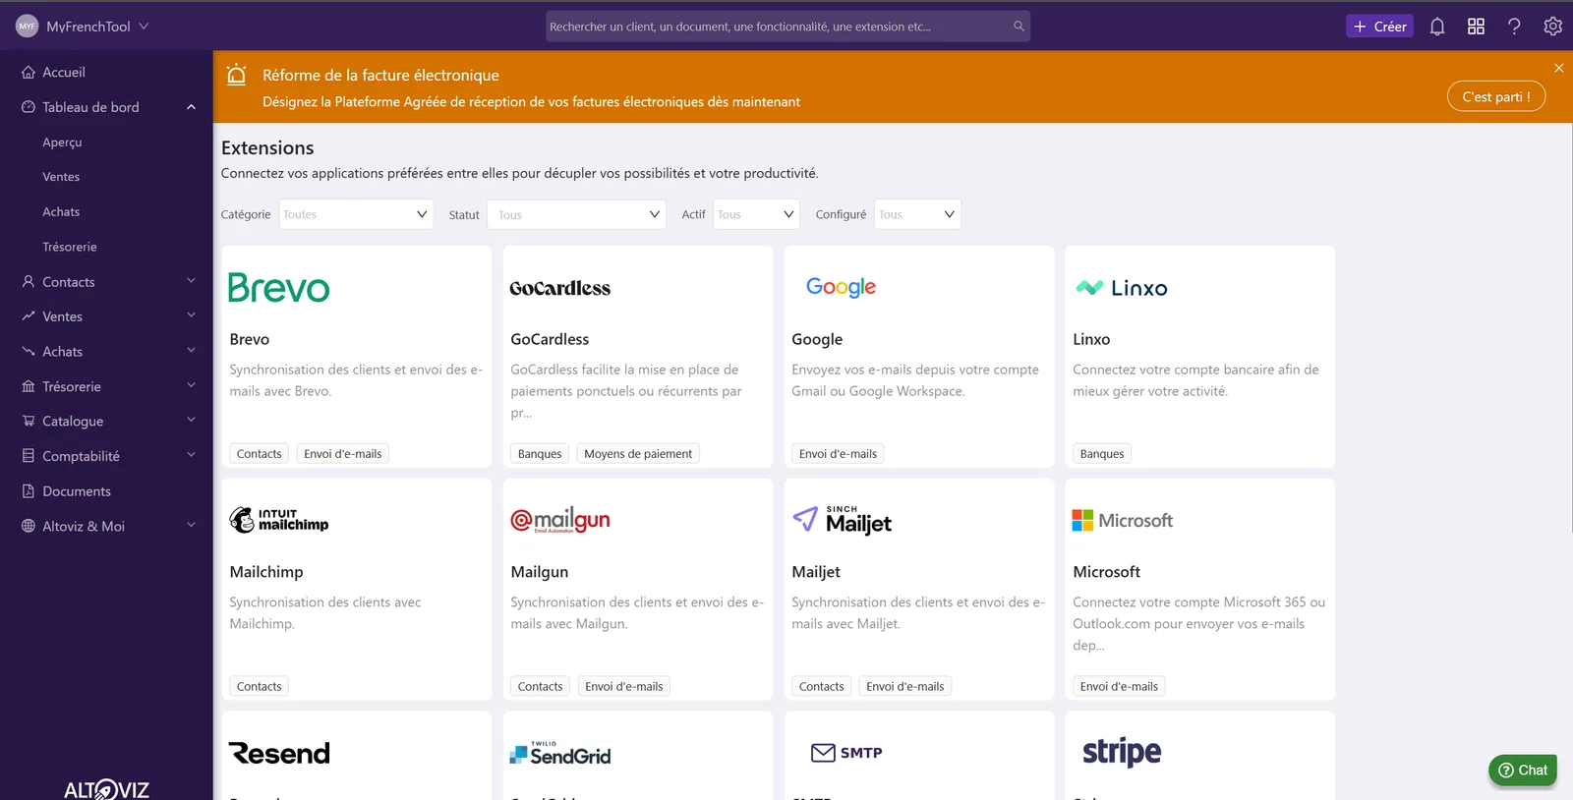This screenshot has width=1573, height=800.
Task: Click the alarm bell icon in the orange banner
Action: pos(236,75)
